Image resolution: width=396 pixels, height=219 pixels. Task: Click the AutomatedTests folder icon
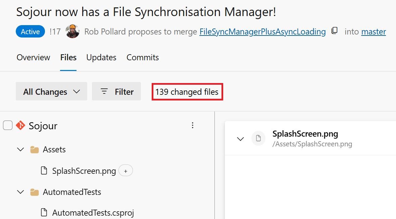click(x=34, y=192)
